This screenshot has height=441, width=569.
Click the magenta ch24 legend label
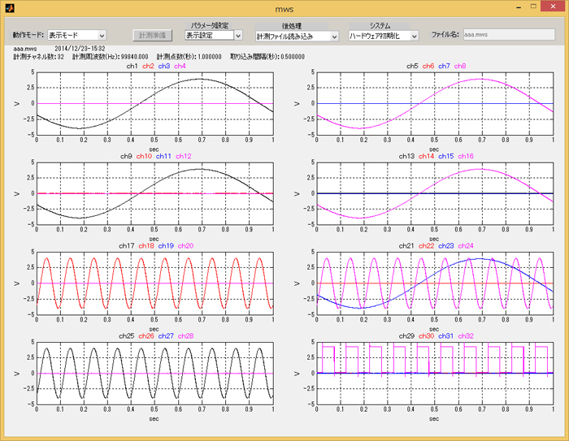click(x=466, y=245)
